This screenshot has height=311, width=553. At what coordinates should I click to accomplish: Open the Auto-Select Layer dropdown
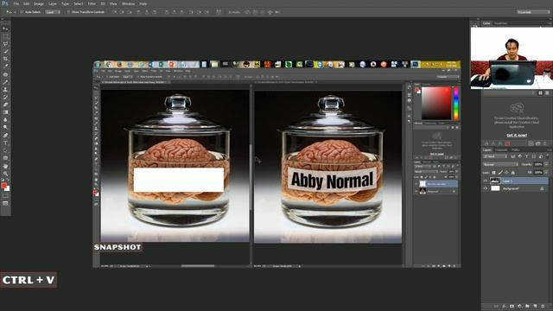coord(53,12)
